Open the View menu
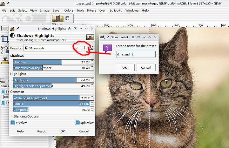 click(x=33, y=11)
